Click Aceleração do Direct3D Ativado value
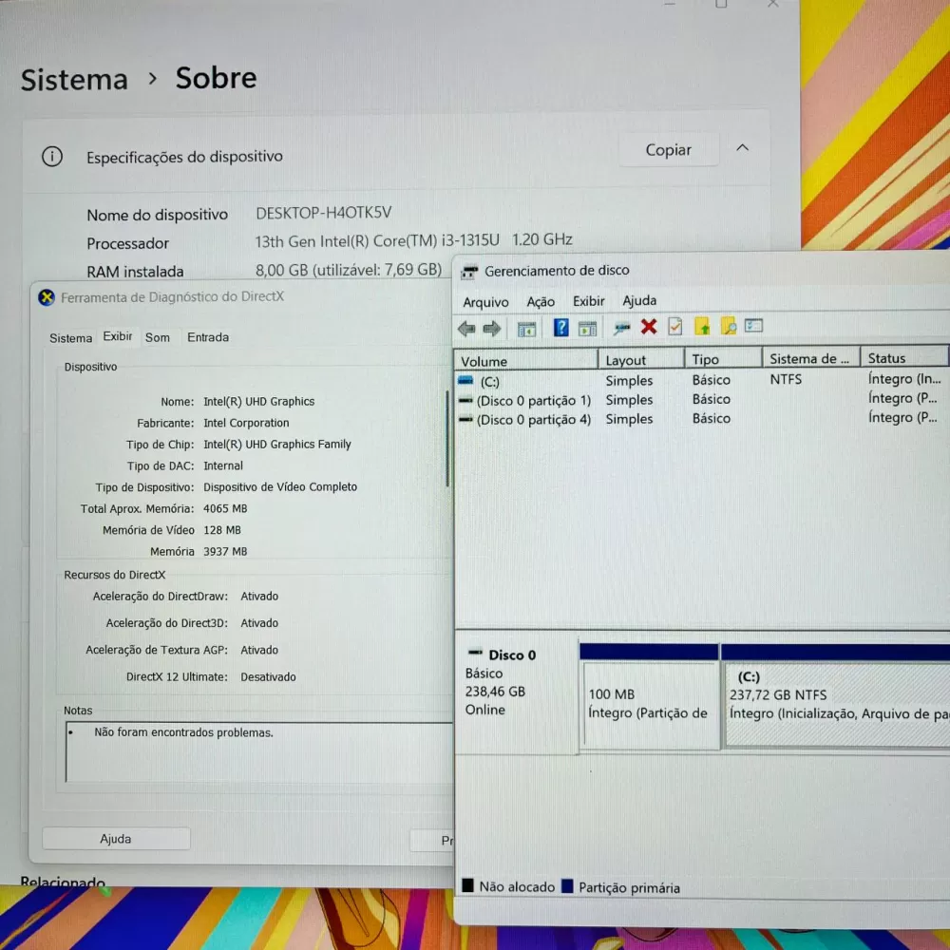The height and width of the screenshot is (950, 950). (x=259, y=623)
